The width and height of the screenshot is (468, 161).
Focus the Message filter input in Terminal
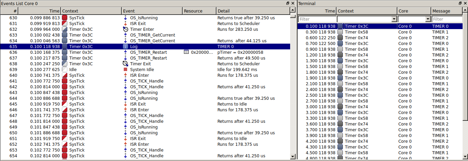447,19
